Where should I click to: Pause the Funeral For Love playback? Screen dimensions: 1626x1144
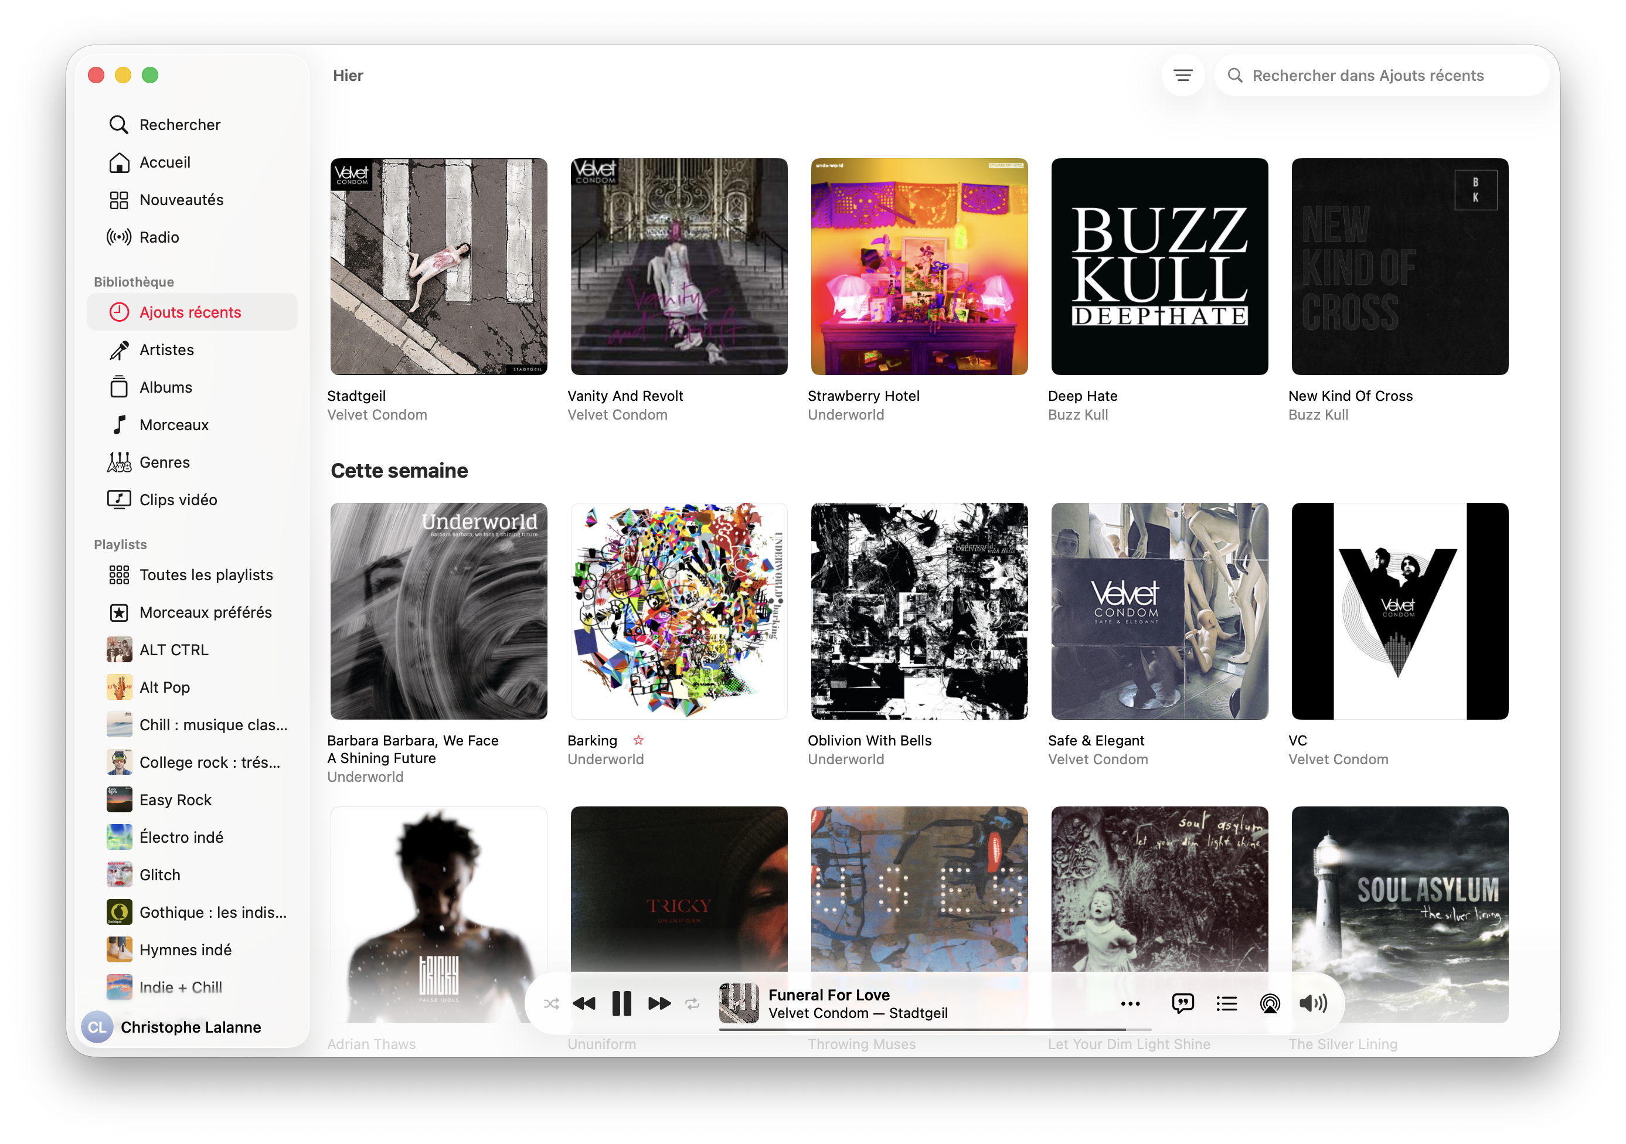coord(622,1003)
